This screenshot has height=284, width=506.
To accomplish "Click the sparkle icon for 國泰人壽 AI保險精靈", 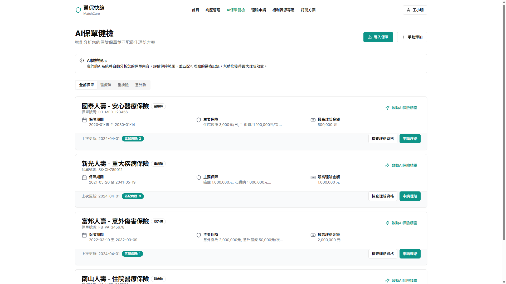I will [387, 108].
